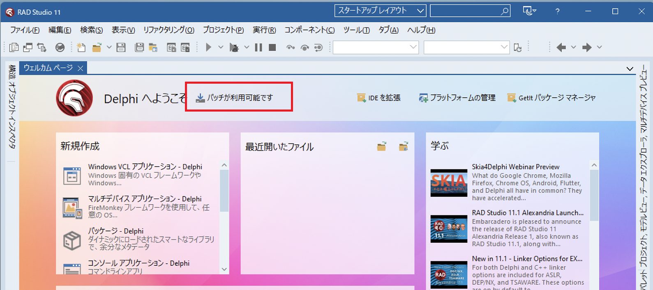The width and height of the screenshot is (653, 290).
Task: Click the Run Until Return icon
Action: [x=318, y=48]
